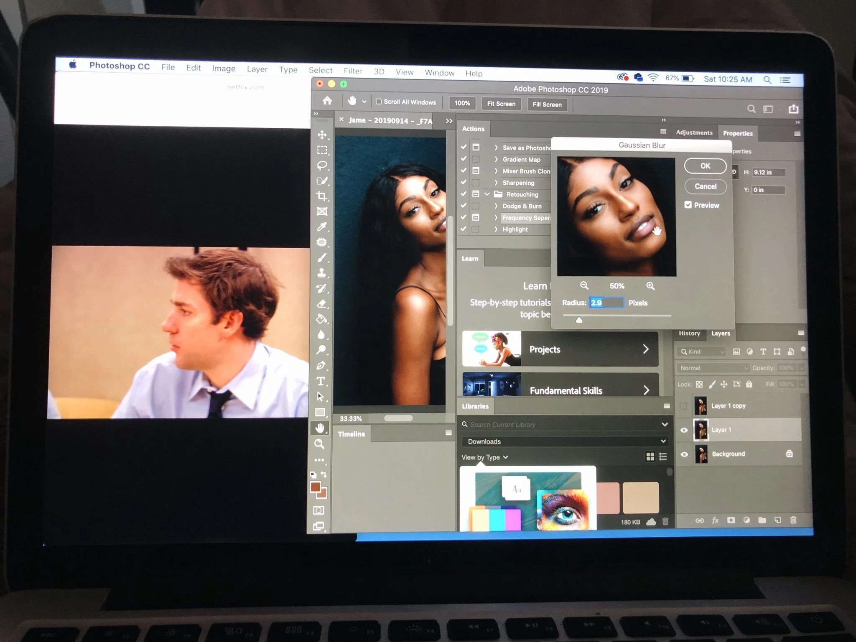
Task: Click the Fit Screen button
Action: 501,104
